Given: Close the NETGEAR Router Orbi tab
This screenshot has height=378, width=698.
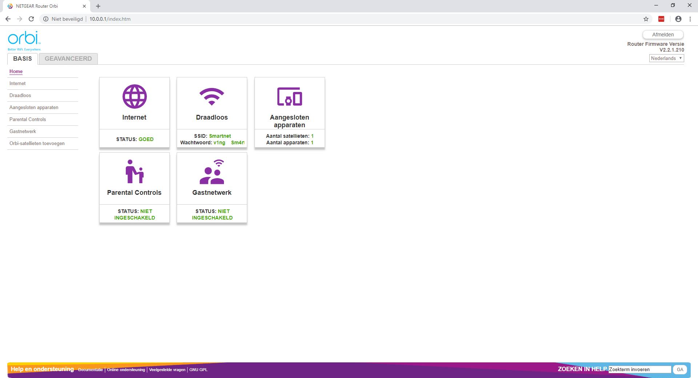Looking at the screenshot, I should pyautogui.click(x=84, y=6).
